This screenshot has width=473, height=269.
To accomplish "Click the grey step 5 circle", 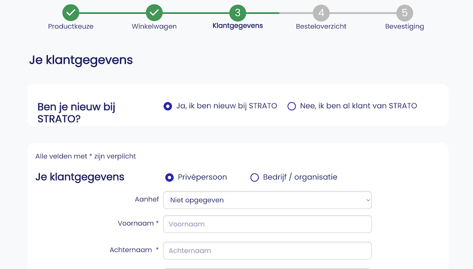I will 404,13.
